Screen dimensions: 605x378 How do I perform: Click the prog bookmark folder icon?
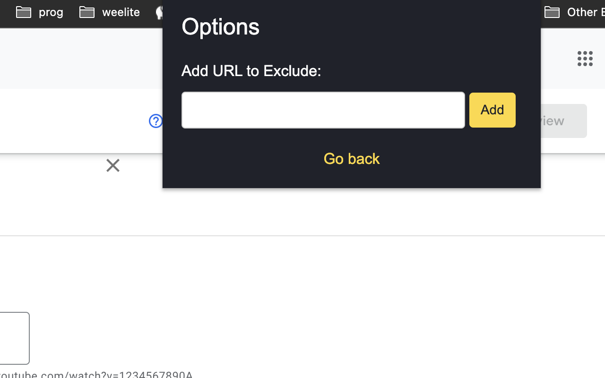(24, 12)
